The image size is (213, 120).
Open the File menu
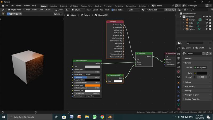7,6
